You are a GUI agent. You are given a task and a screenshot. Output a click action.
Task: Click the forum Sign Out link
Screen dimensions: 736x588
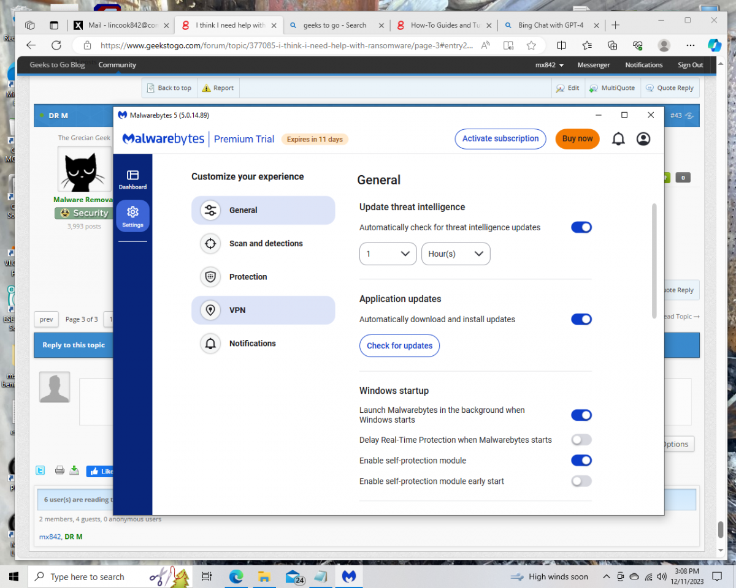(690, 65)
